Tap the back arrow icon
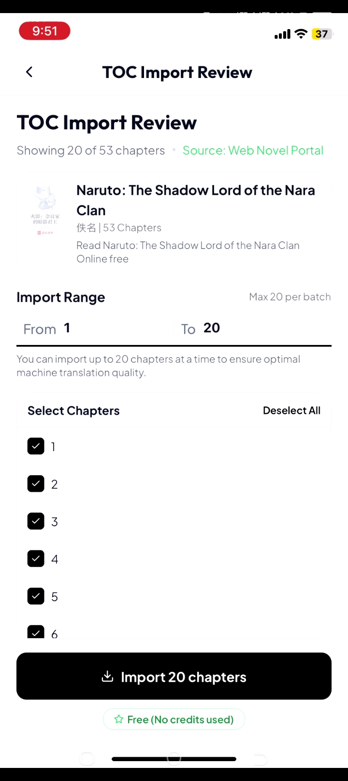The image size is (348, 781). pyautogui.click(x=29, y=72)
